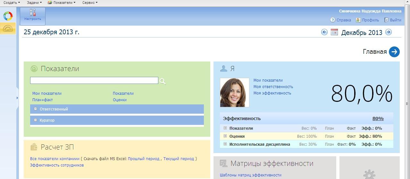Open the Задачи dropdown menu

[x=34, y=3]
